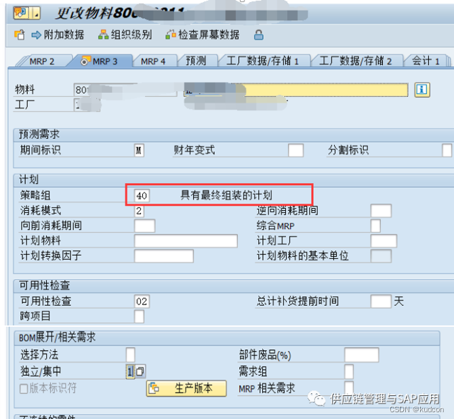Image resolution: width=454 pixels, height=419 pixels.
Task: Click the 策略组 strategy group field with 40
Action: [142, 195]
